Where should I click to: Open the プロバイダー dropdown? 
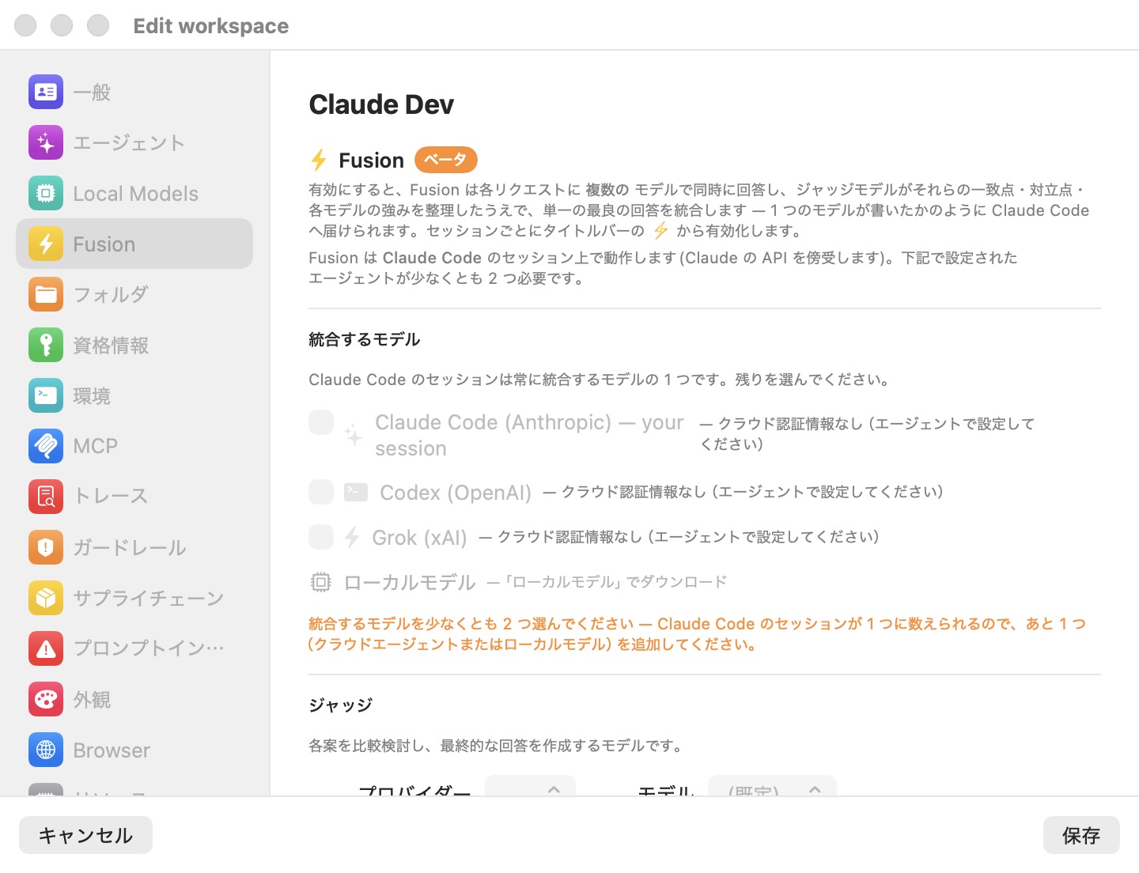tap(530, 787)
